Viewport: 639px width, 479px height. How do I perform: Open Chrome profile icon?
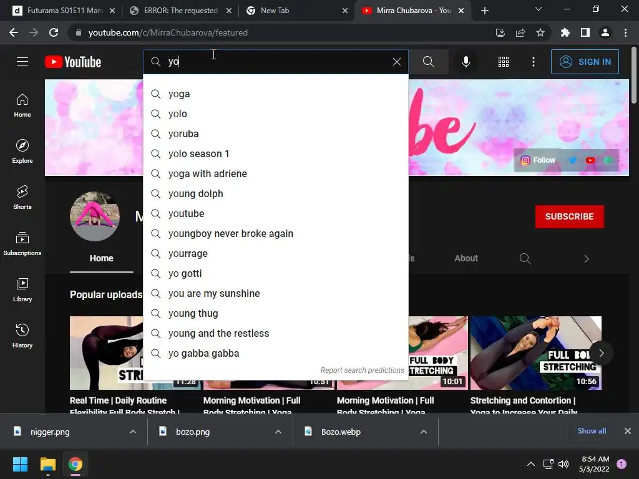click(605, 32)
